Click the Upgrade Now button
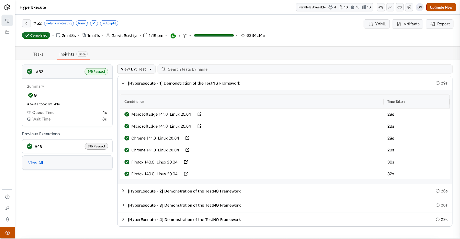 [x=441, y=7]
